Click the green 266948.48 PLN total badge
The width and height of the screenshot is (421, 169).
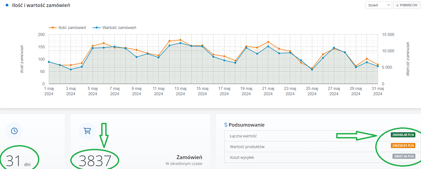403,135
